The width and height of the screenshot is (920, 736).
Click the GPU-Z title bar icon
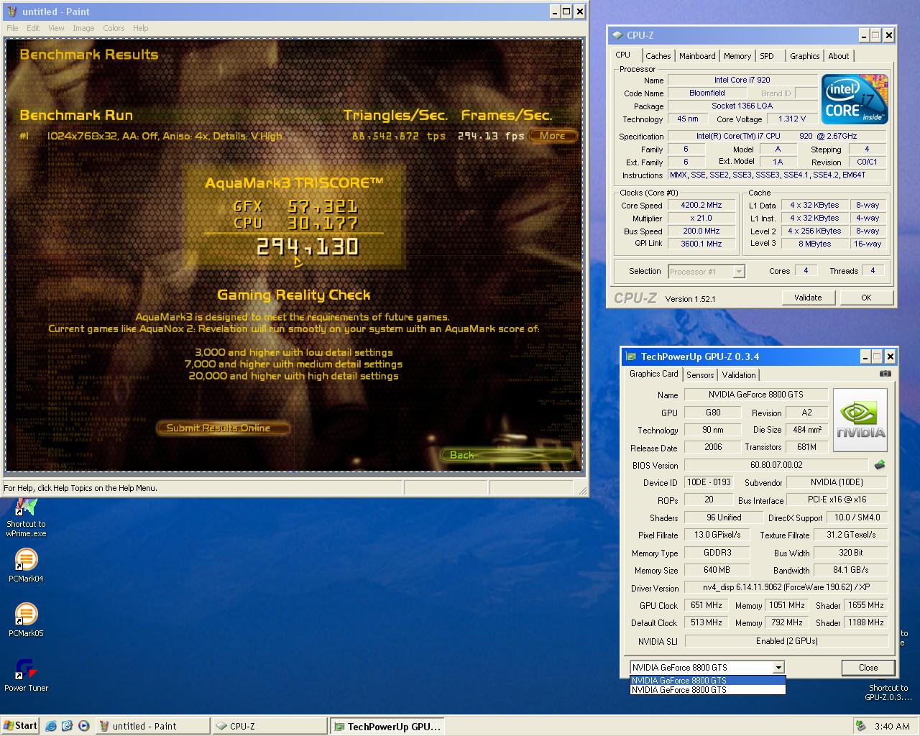(631, 356)
